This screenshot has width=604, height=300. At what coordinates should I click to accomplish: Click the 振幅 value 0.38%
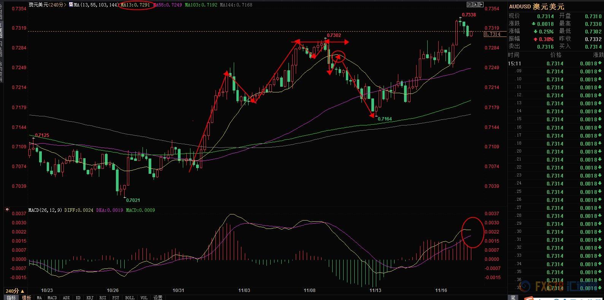(x=546, y=39)
